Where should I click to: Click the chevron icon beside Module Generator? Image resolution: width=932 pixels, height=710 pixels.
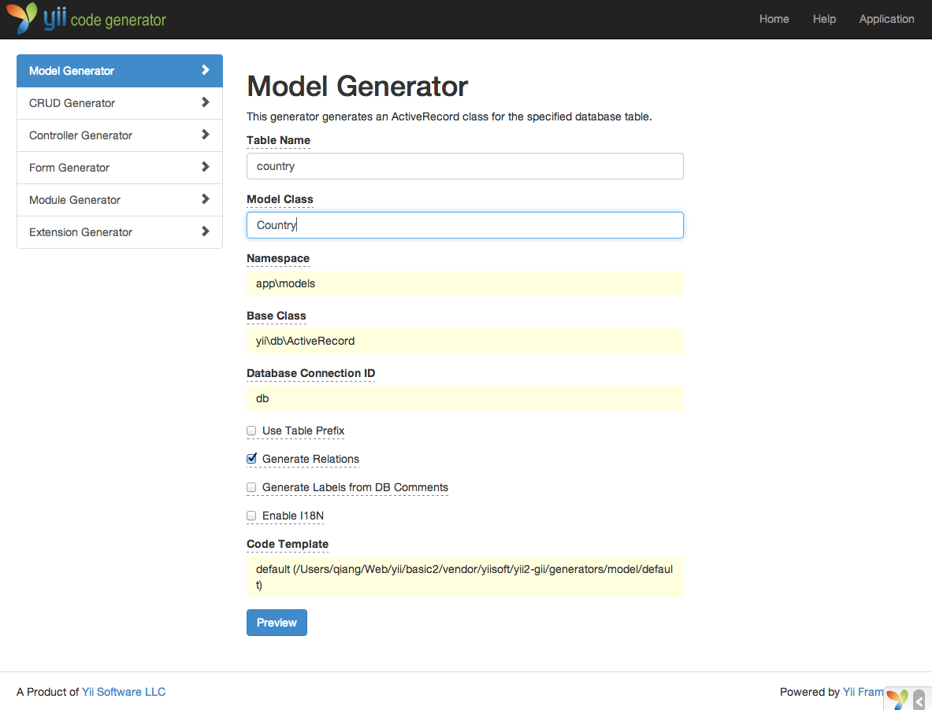coord(206,199)
